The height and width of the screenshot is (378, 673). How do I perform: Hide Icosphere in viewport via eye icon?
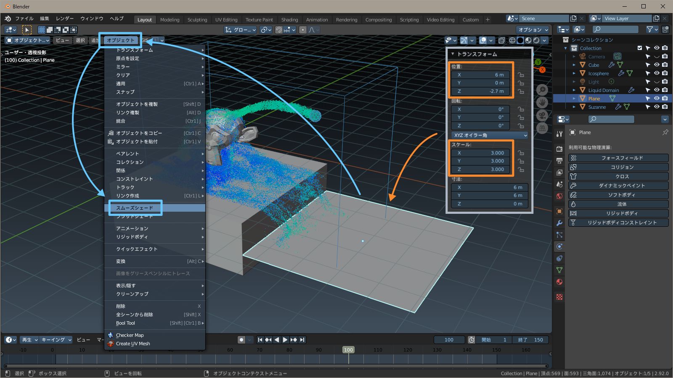pyautogui.click(x=657, y=73)
